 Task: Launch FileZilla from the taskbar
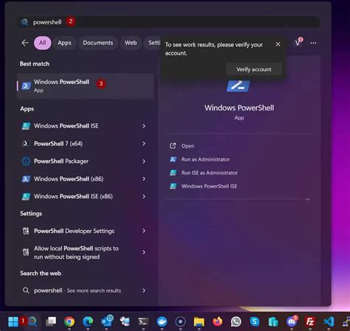(310, 321)
